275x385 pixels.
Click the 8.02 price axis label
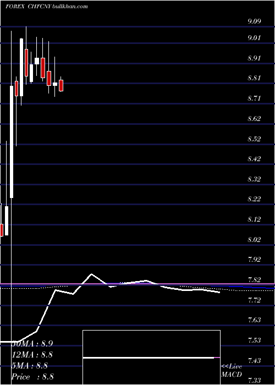[x=254, y=239]
